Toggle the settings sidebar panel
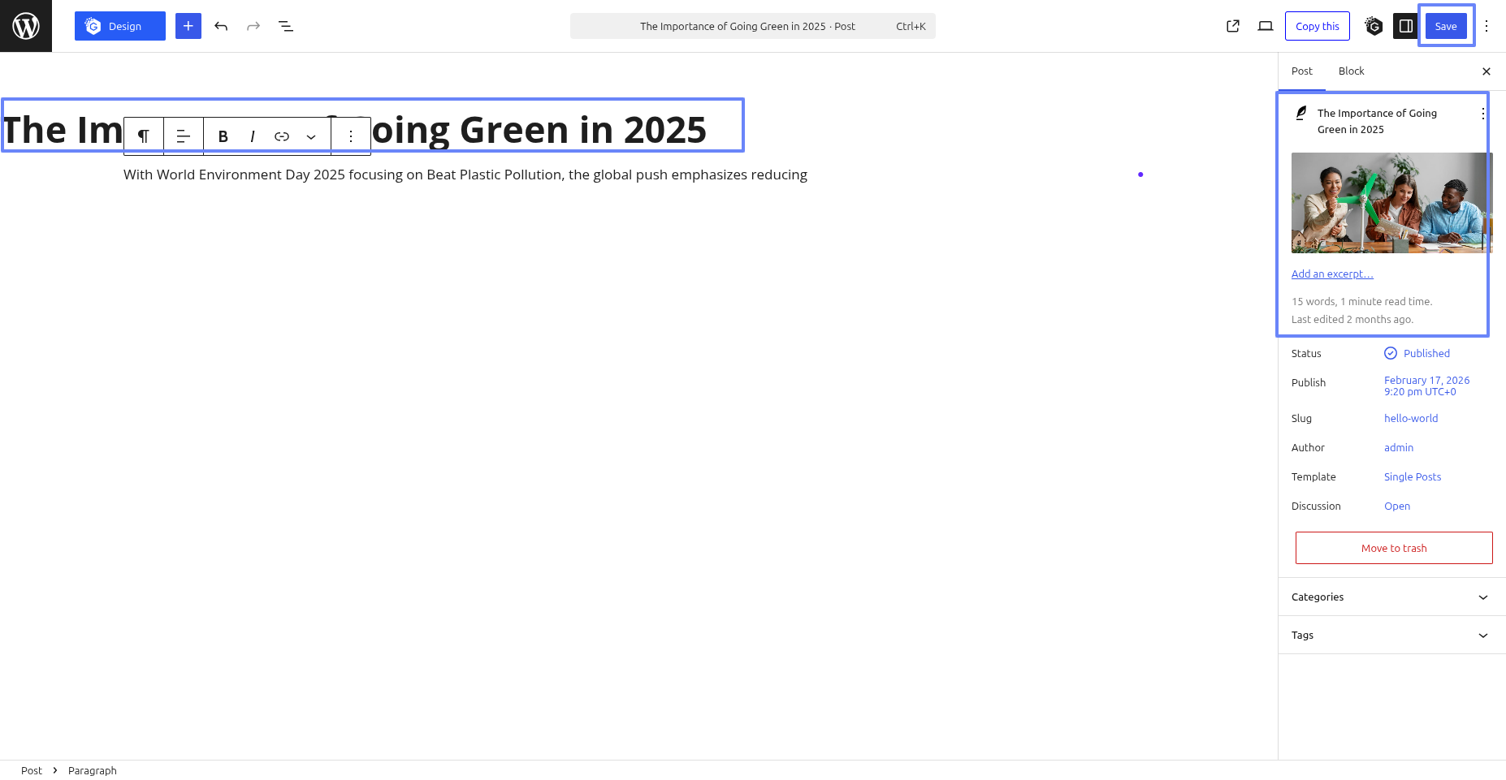 tap(1405, 26)
